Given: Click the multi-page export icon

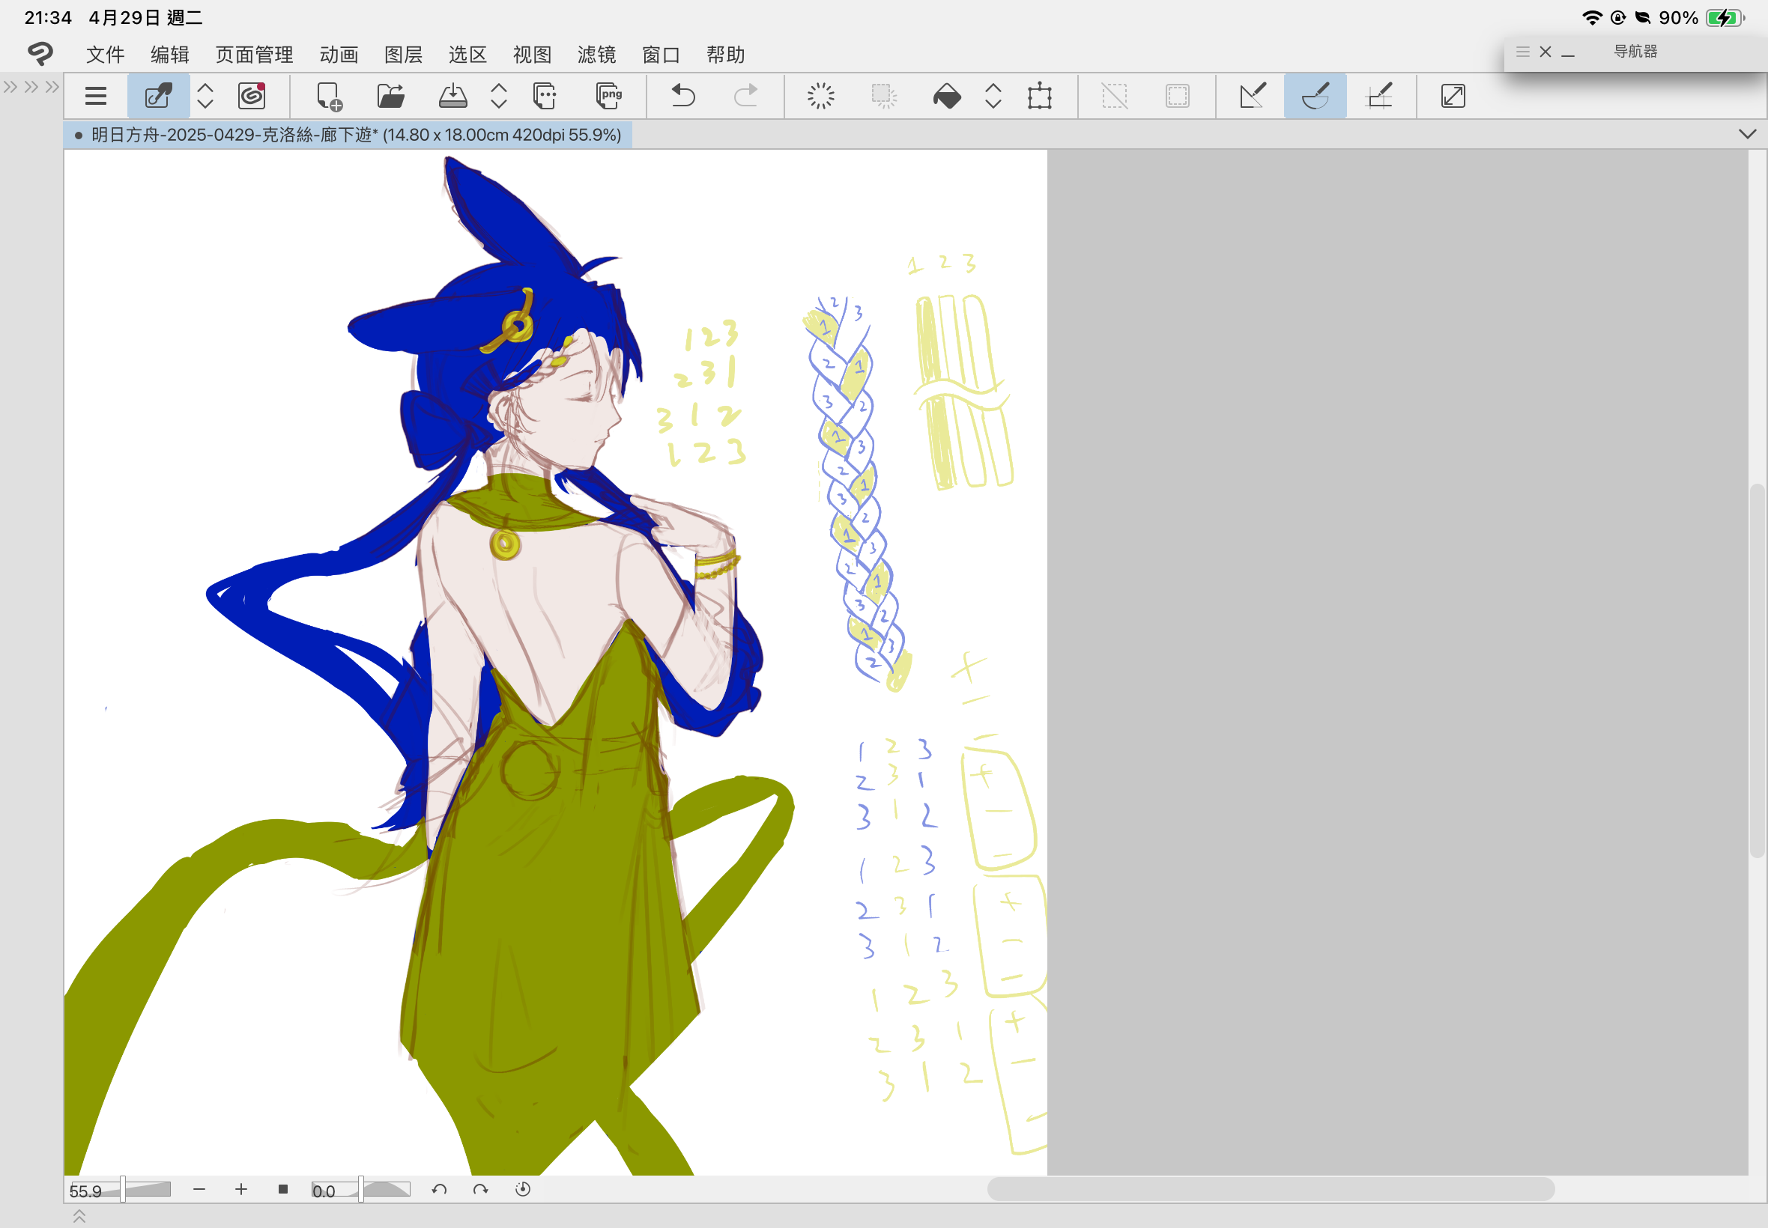Looking at the screenshot, I should click(x=545, y=96).
